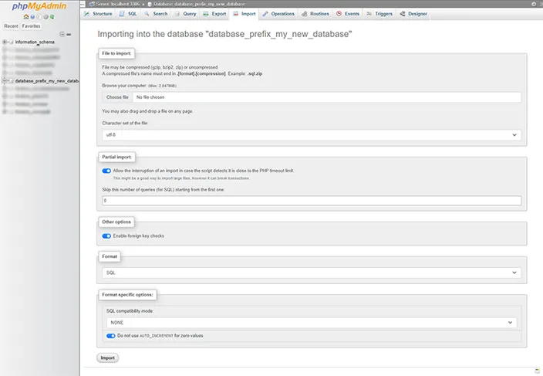
Task: Click the server icon in breadcrumb
Action: tap(92, 4)
